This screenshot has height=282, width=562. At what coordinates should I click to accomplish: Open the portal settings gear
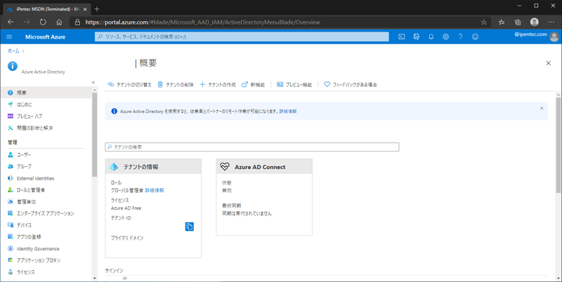tap(445, 36)
